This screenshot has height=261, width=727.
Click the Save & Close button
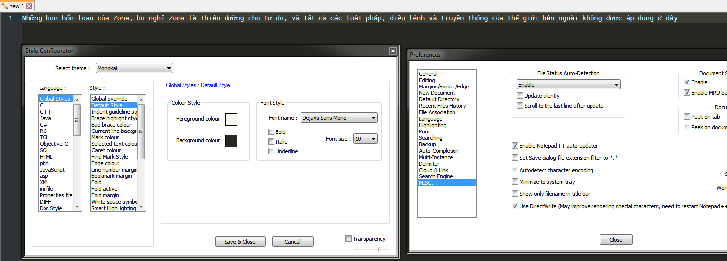point(240,242)
